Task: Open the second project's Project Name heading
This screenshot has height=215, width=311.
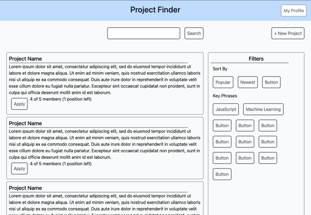Action: [x=26, y=124]
